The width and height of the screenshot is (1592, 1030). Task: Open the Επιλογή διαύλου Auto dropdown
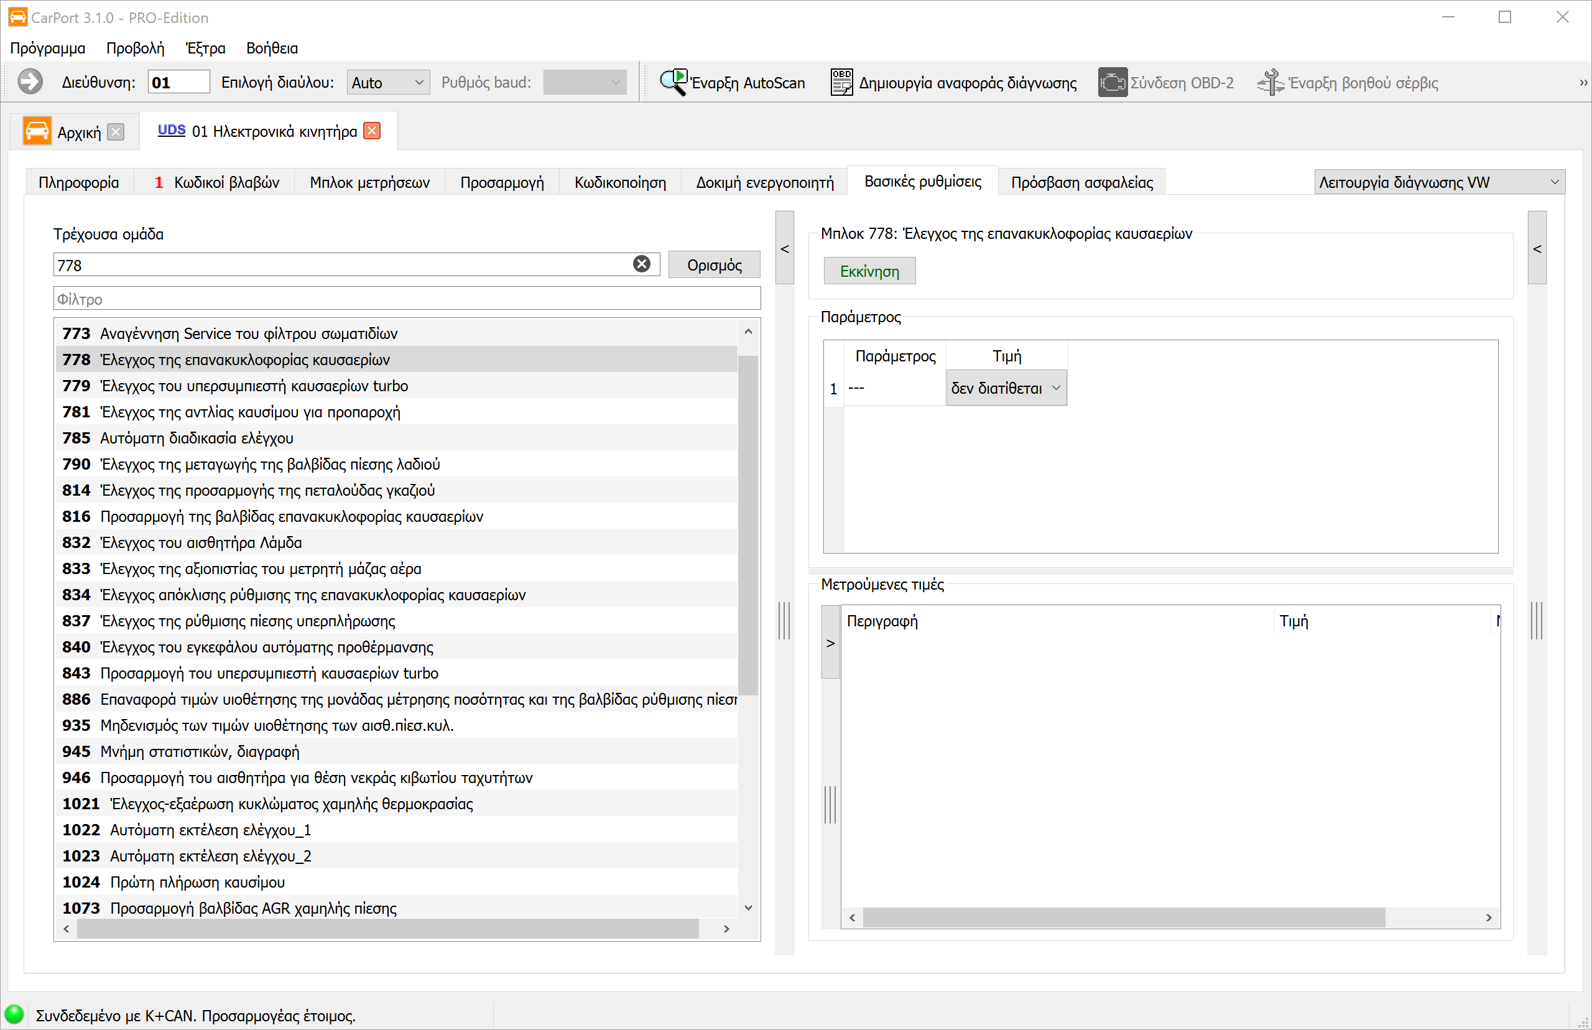pyautogui.click(x=388, y=82)
